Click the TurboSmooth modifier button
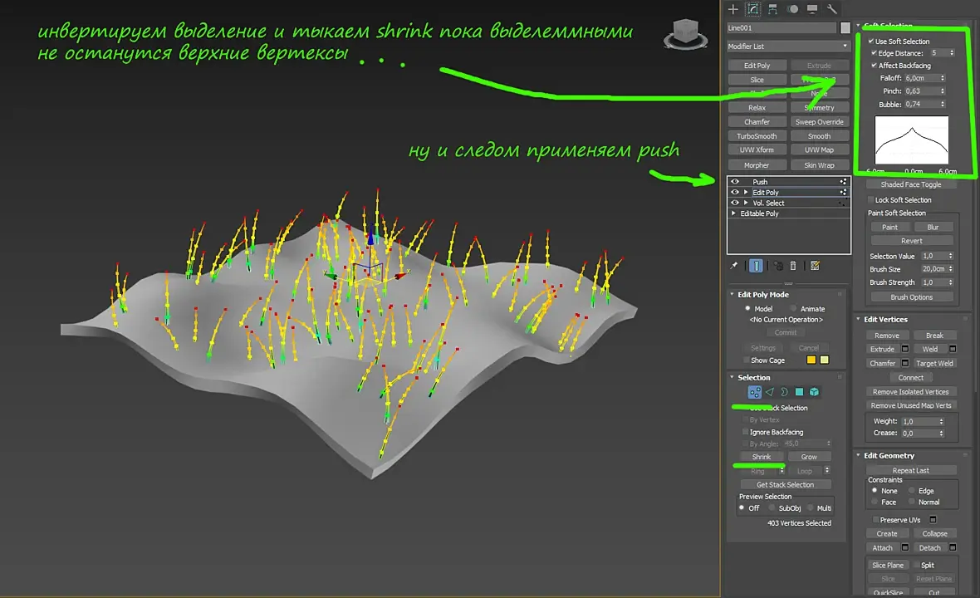 (x=757, y=136)
